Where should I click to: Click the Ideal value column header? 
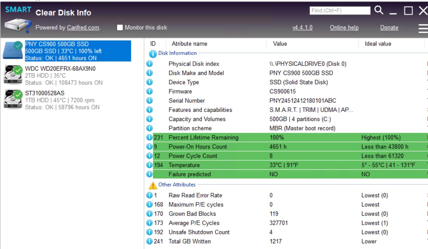378,44
